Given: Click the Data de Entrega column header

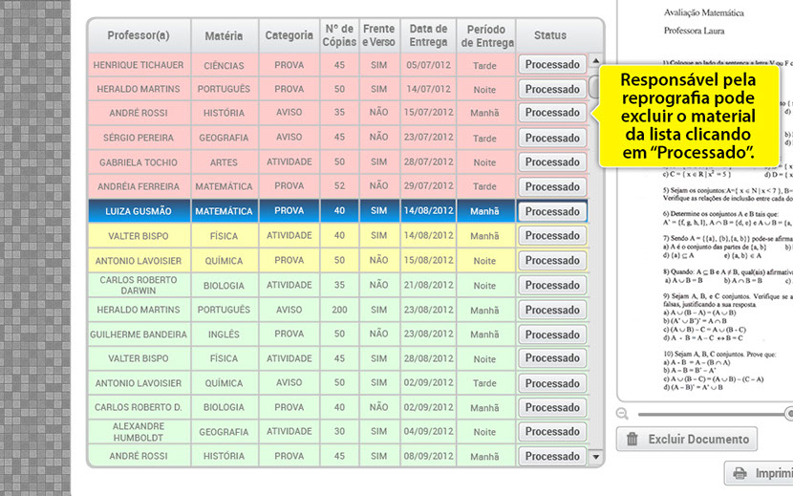Looking at the screenshot, I should [426, 35].
